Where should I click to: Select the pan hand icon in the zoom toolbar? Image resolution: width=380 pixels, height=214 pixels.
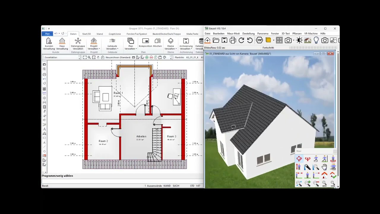pos(98,57)
